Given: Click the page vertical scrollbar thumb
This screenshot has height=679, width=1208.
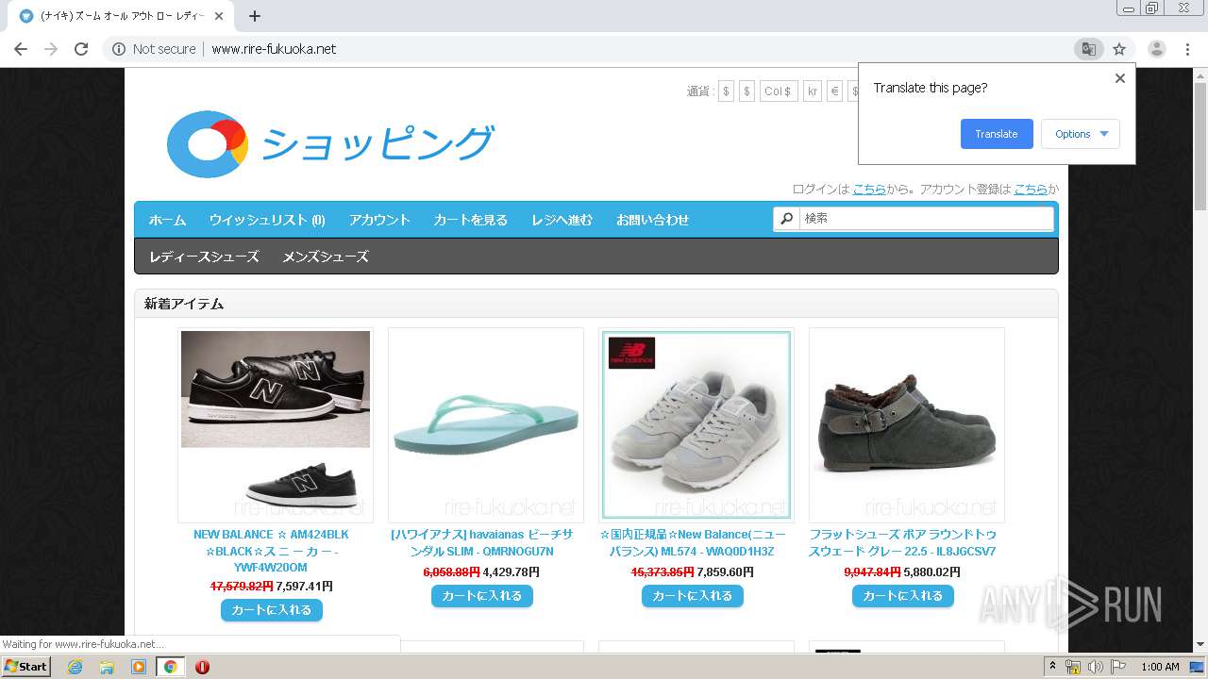Looking at the screenshot, I should pos(1200,146).
